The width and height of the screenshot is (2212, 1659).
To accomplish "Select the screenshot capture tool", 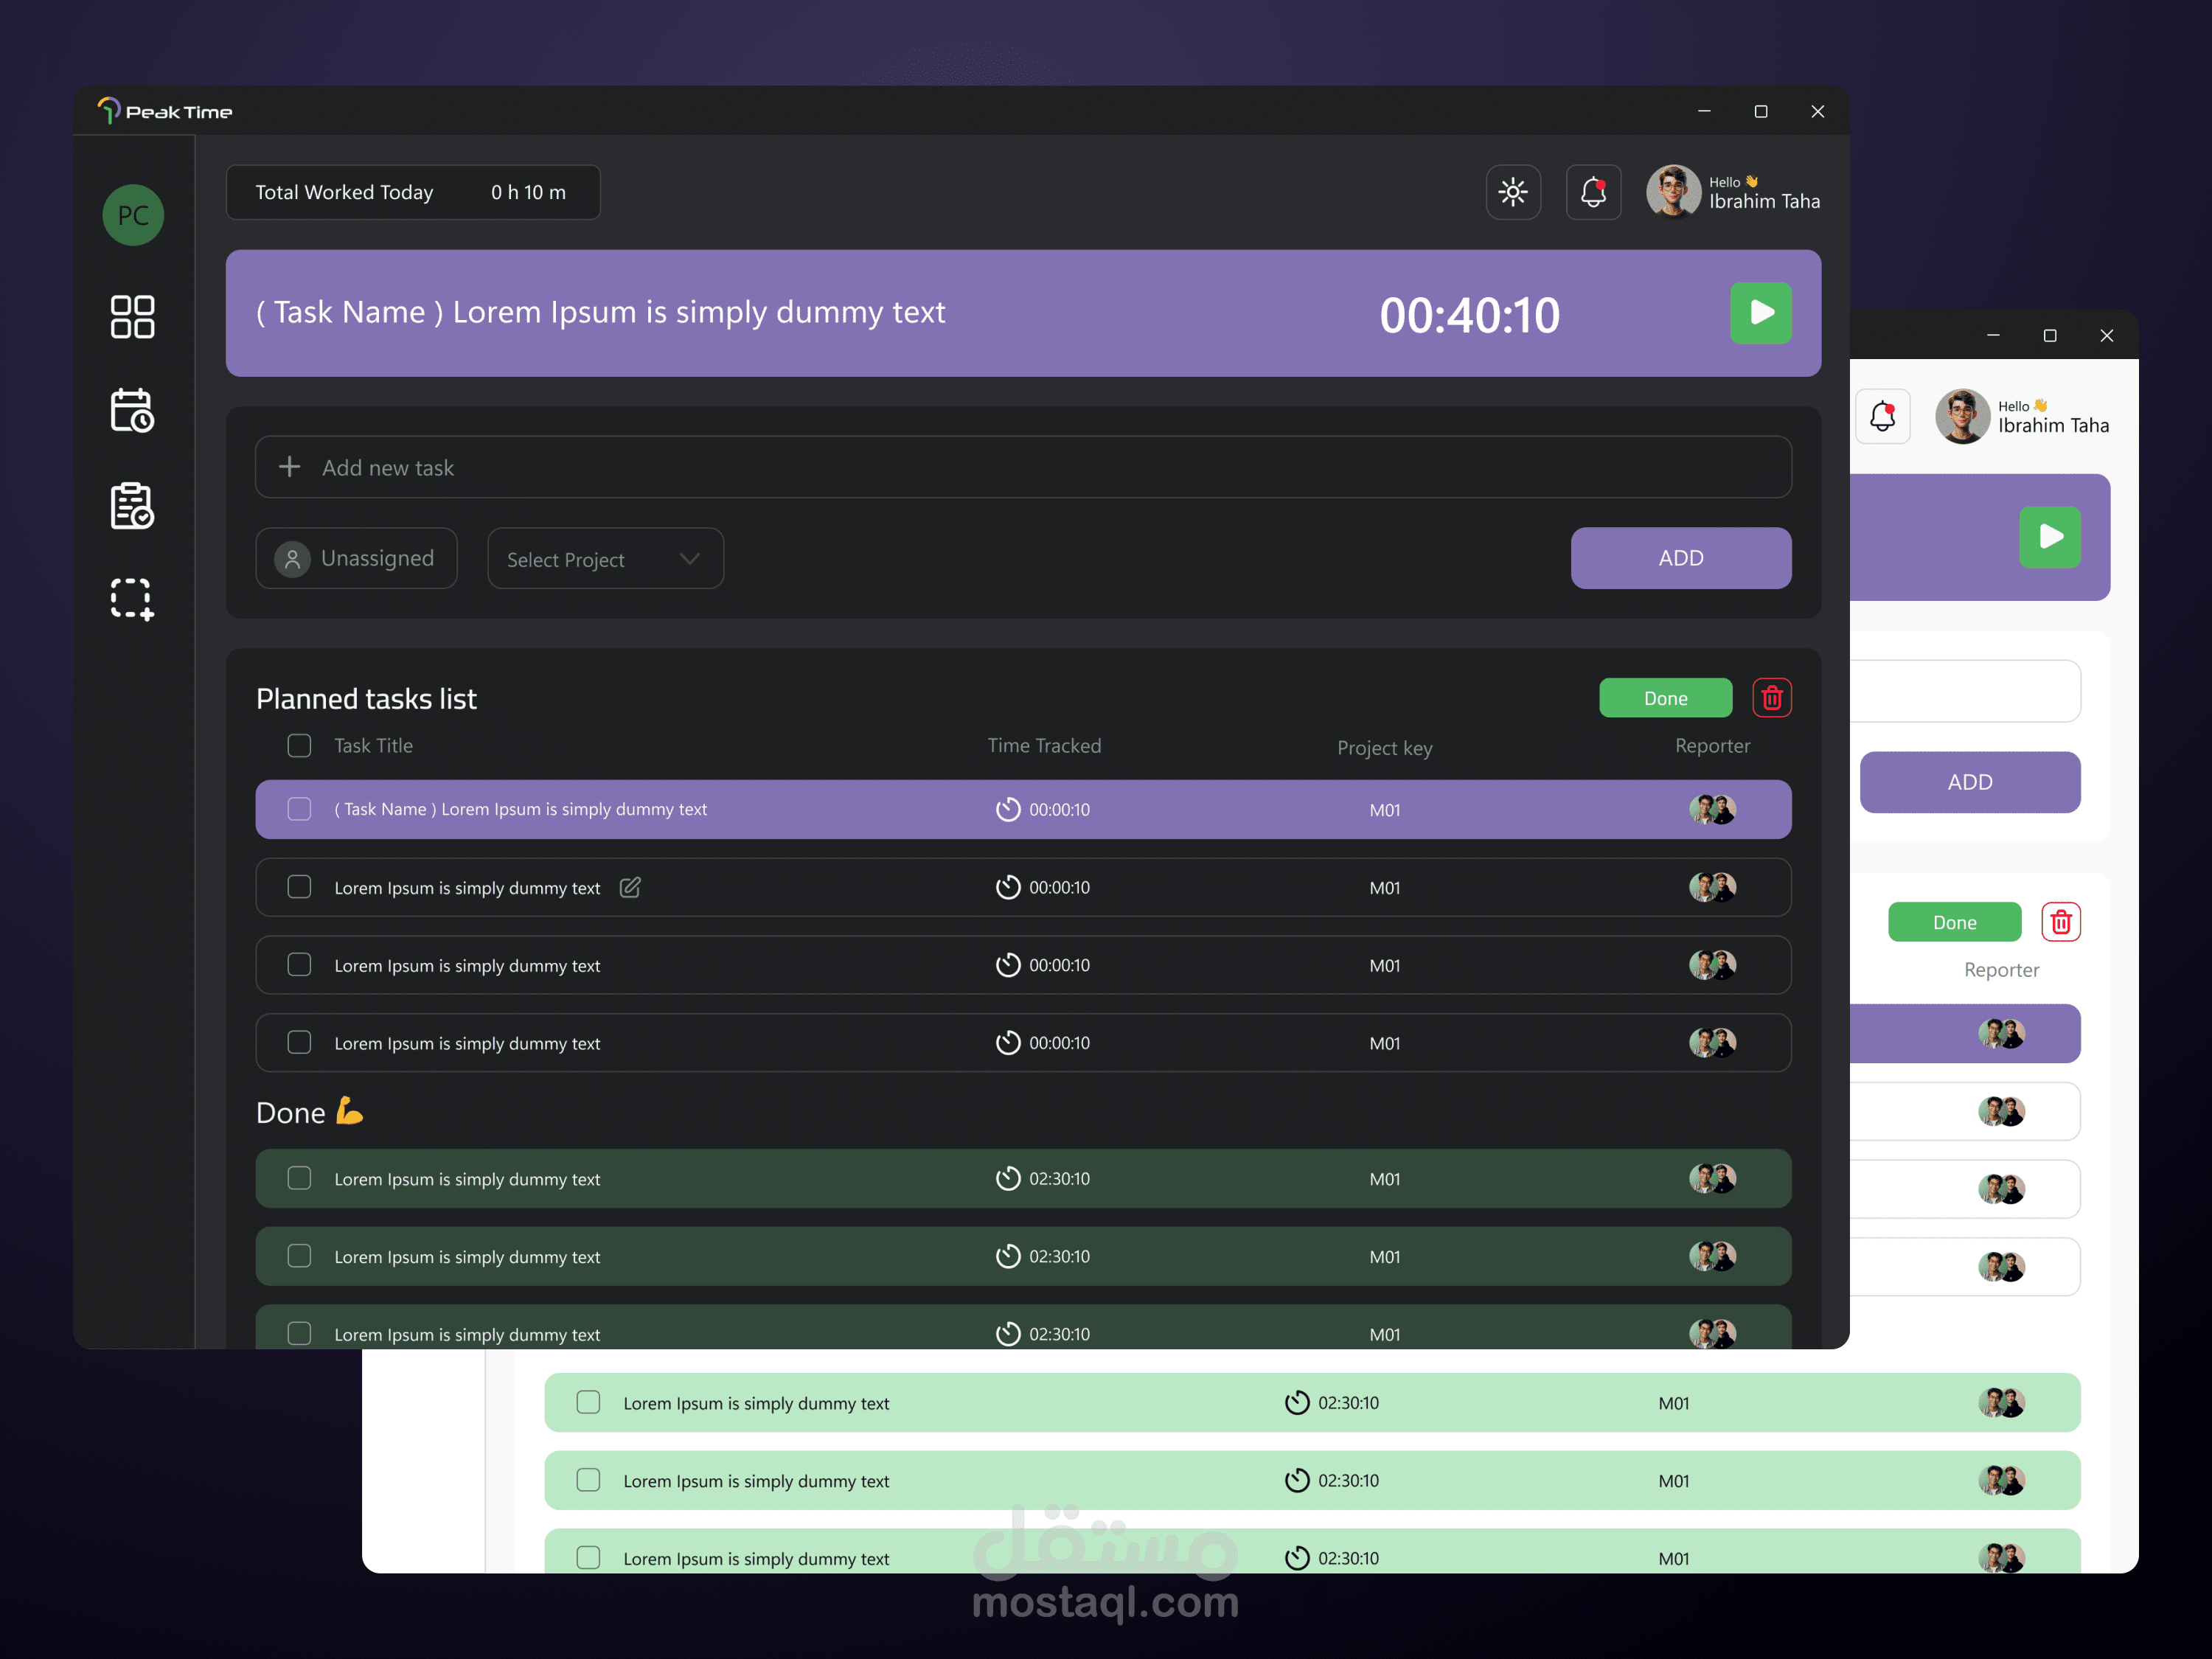I will pyautogui.click(x=132, y=598).
